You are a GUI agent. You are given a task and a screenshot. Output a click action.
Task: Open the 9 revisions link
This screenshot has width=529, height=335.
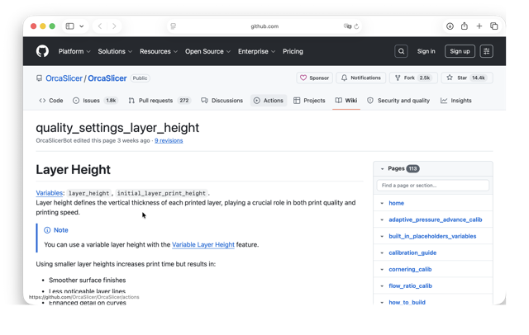tap(169, 141)
